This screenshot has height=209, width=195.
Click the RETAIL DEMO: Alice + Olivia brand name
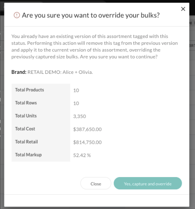pos(60,72)
